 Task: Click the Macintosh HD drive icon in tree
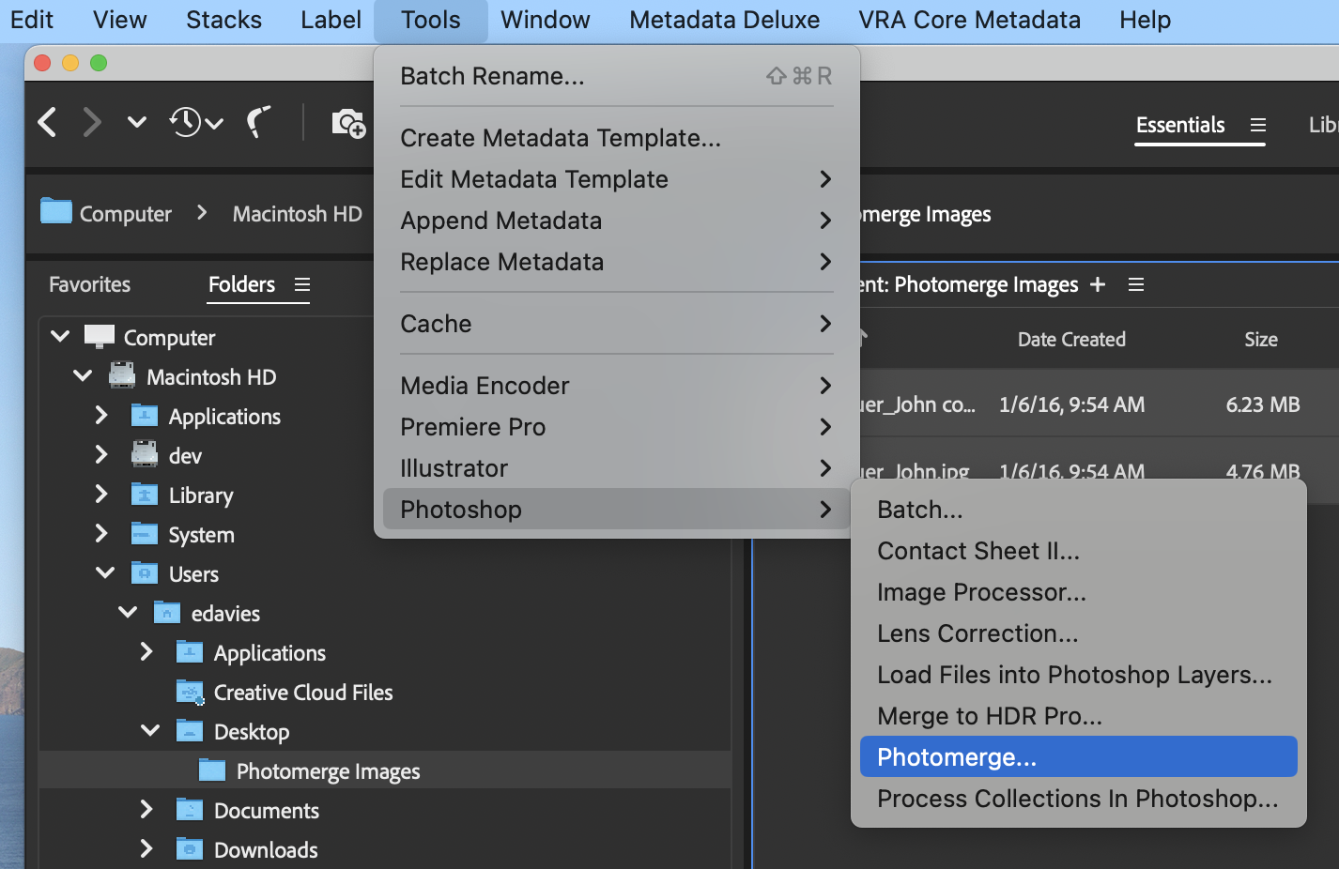tap(122, 375)
